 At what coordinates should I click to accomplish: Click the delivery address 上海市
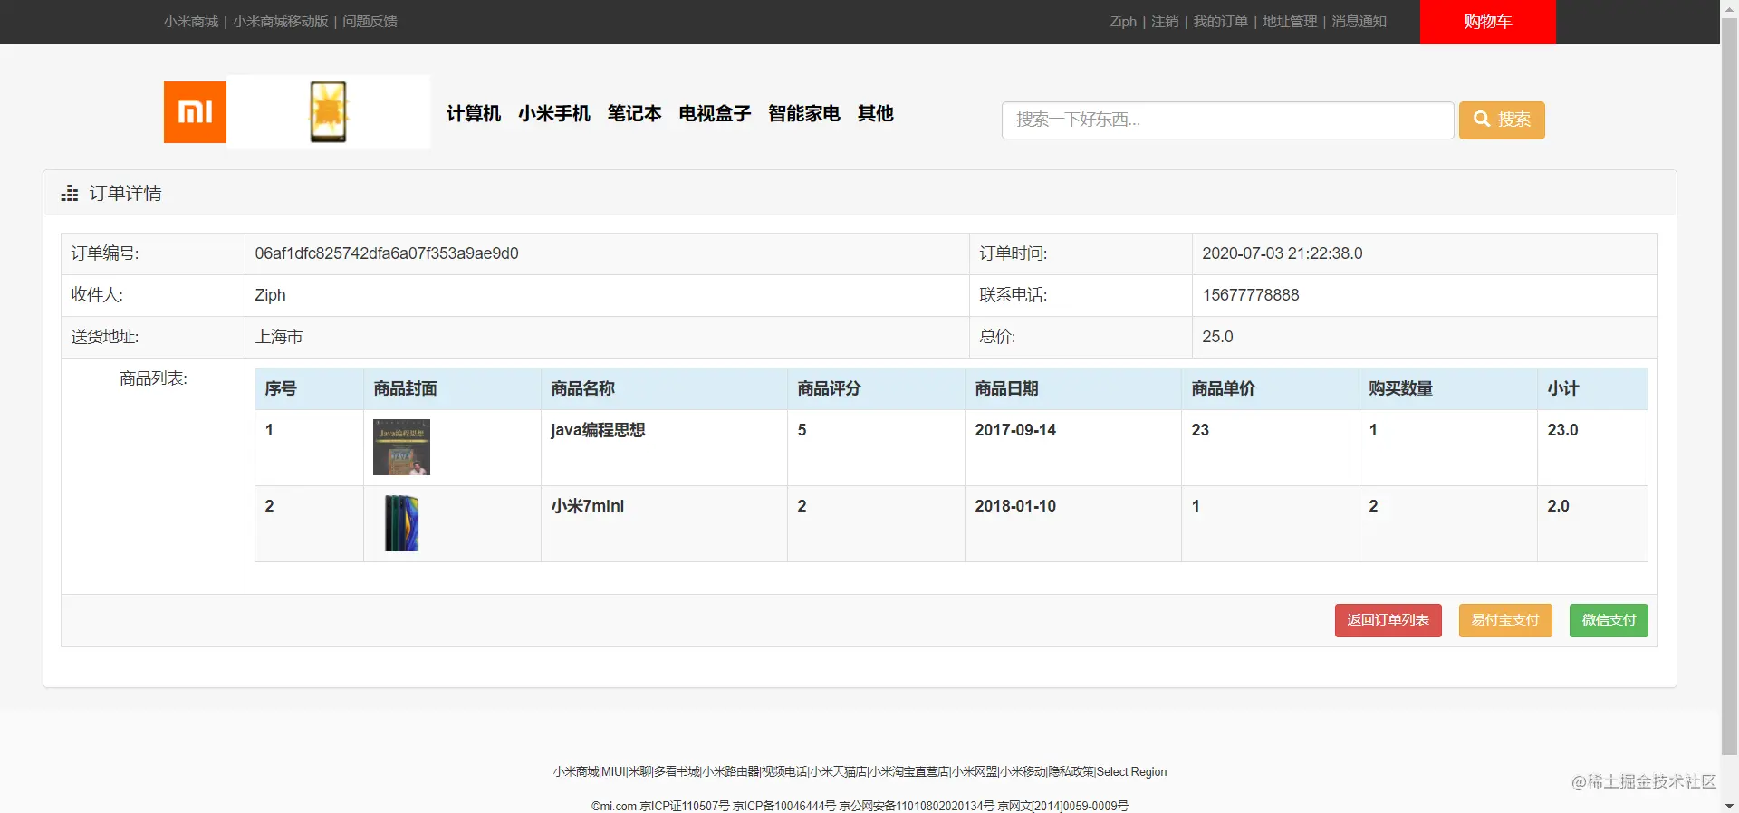click(x=279, y=337)
